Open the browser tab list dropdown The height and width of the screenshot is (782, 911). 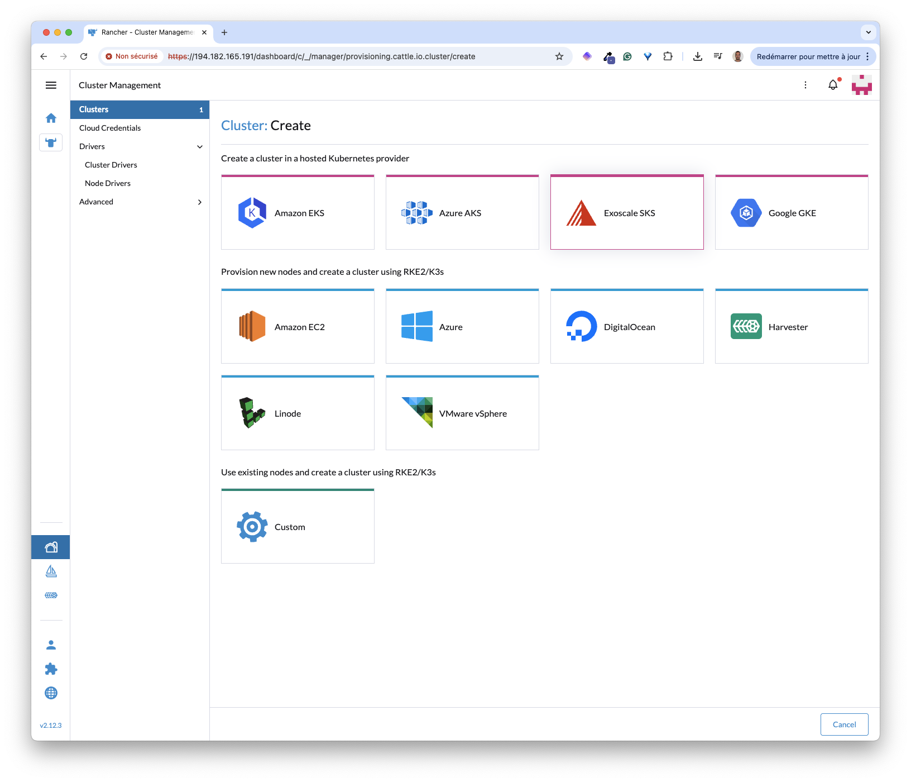point(868,32)
